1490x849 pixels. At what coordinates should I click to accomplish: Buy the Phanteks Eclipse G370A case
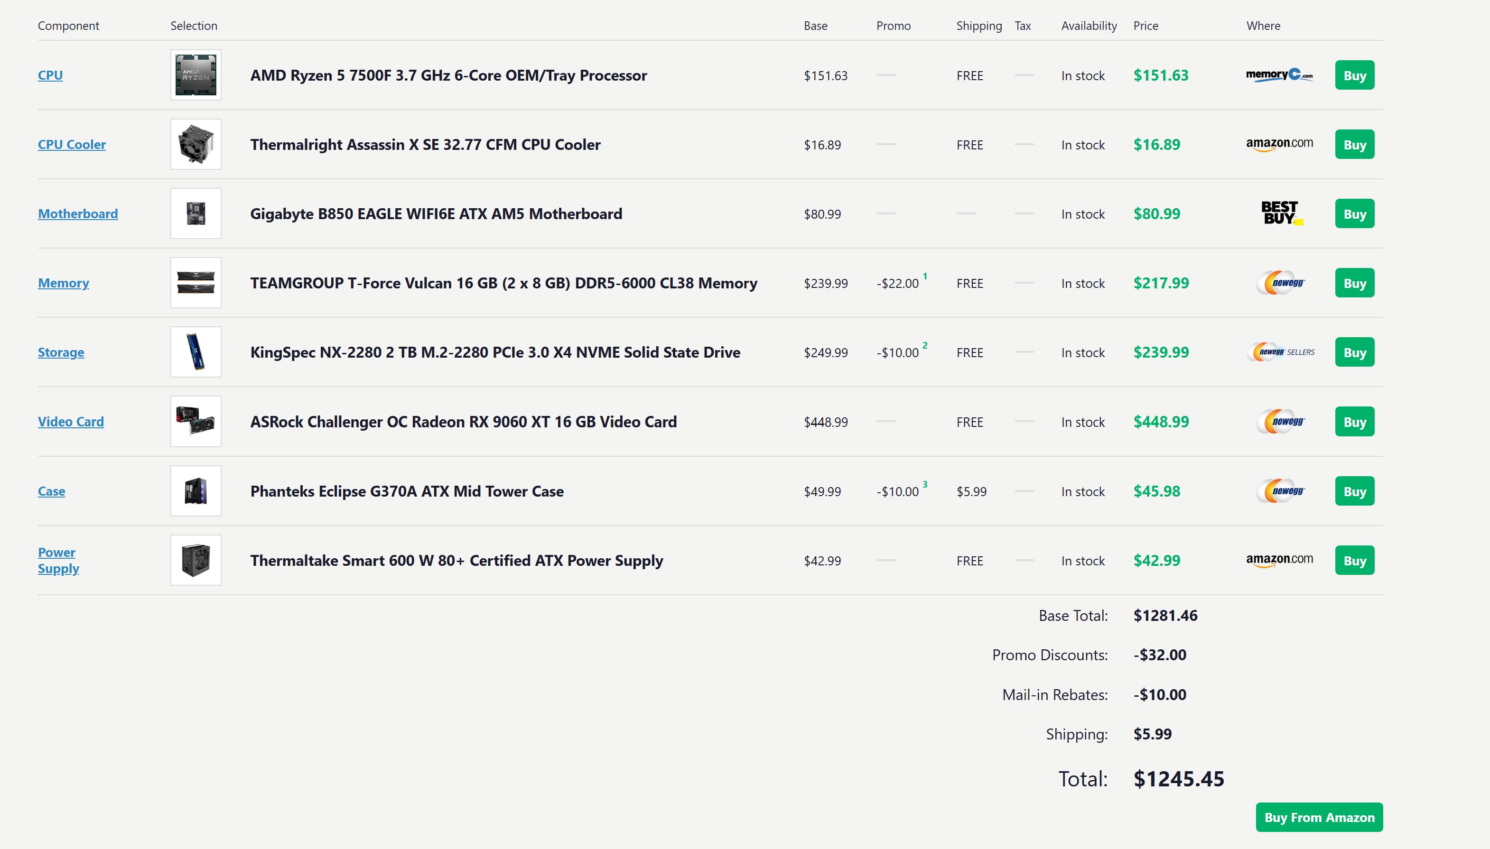pyautogui.click(x=1355, y=491)
